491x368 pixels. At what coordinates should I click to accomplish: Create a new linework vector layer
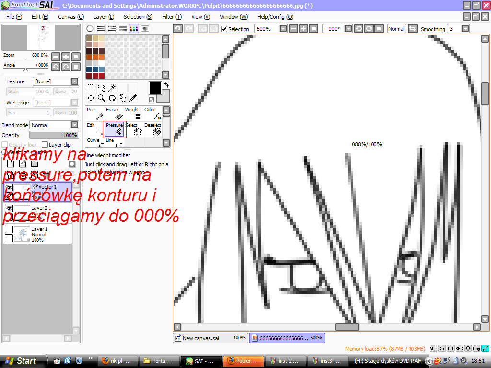[23, 164]
